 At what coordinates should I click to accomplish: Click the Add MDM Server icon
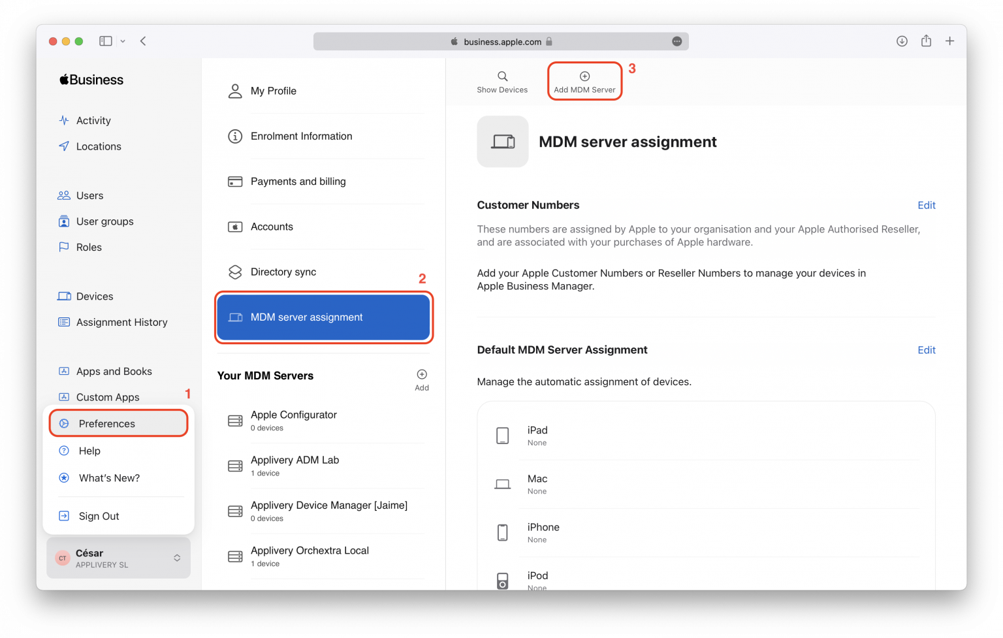click(584, 75)
